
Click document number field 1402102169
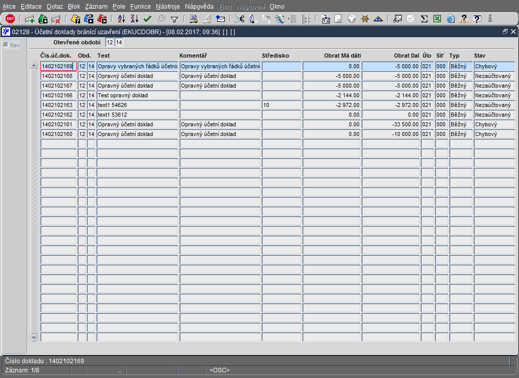tap(59, 66)
